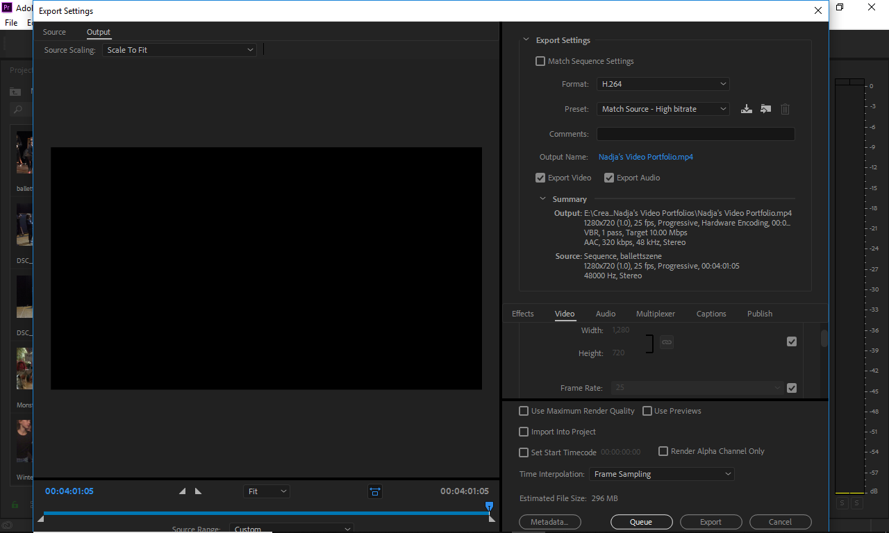Click search icon in Project panel
The width and height of the screenshot is (889, 533).
pos(18,110)
